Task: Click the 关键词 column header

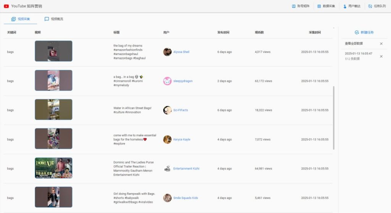Action: point(11,32)
